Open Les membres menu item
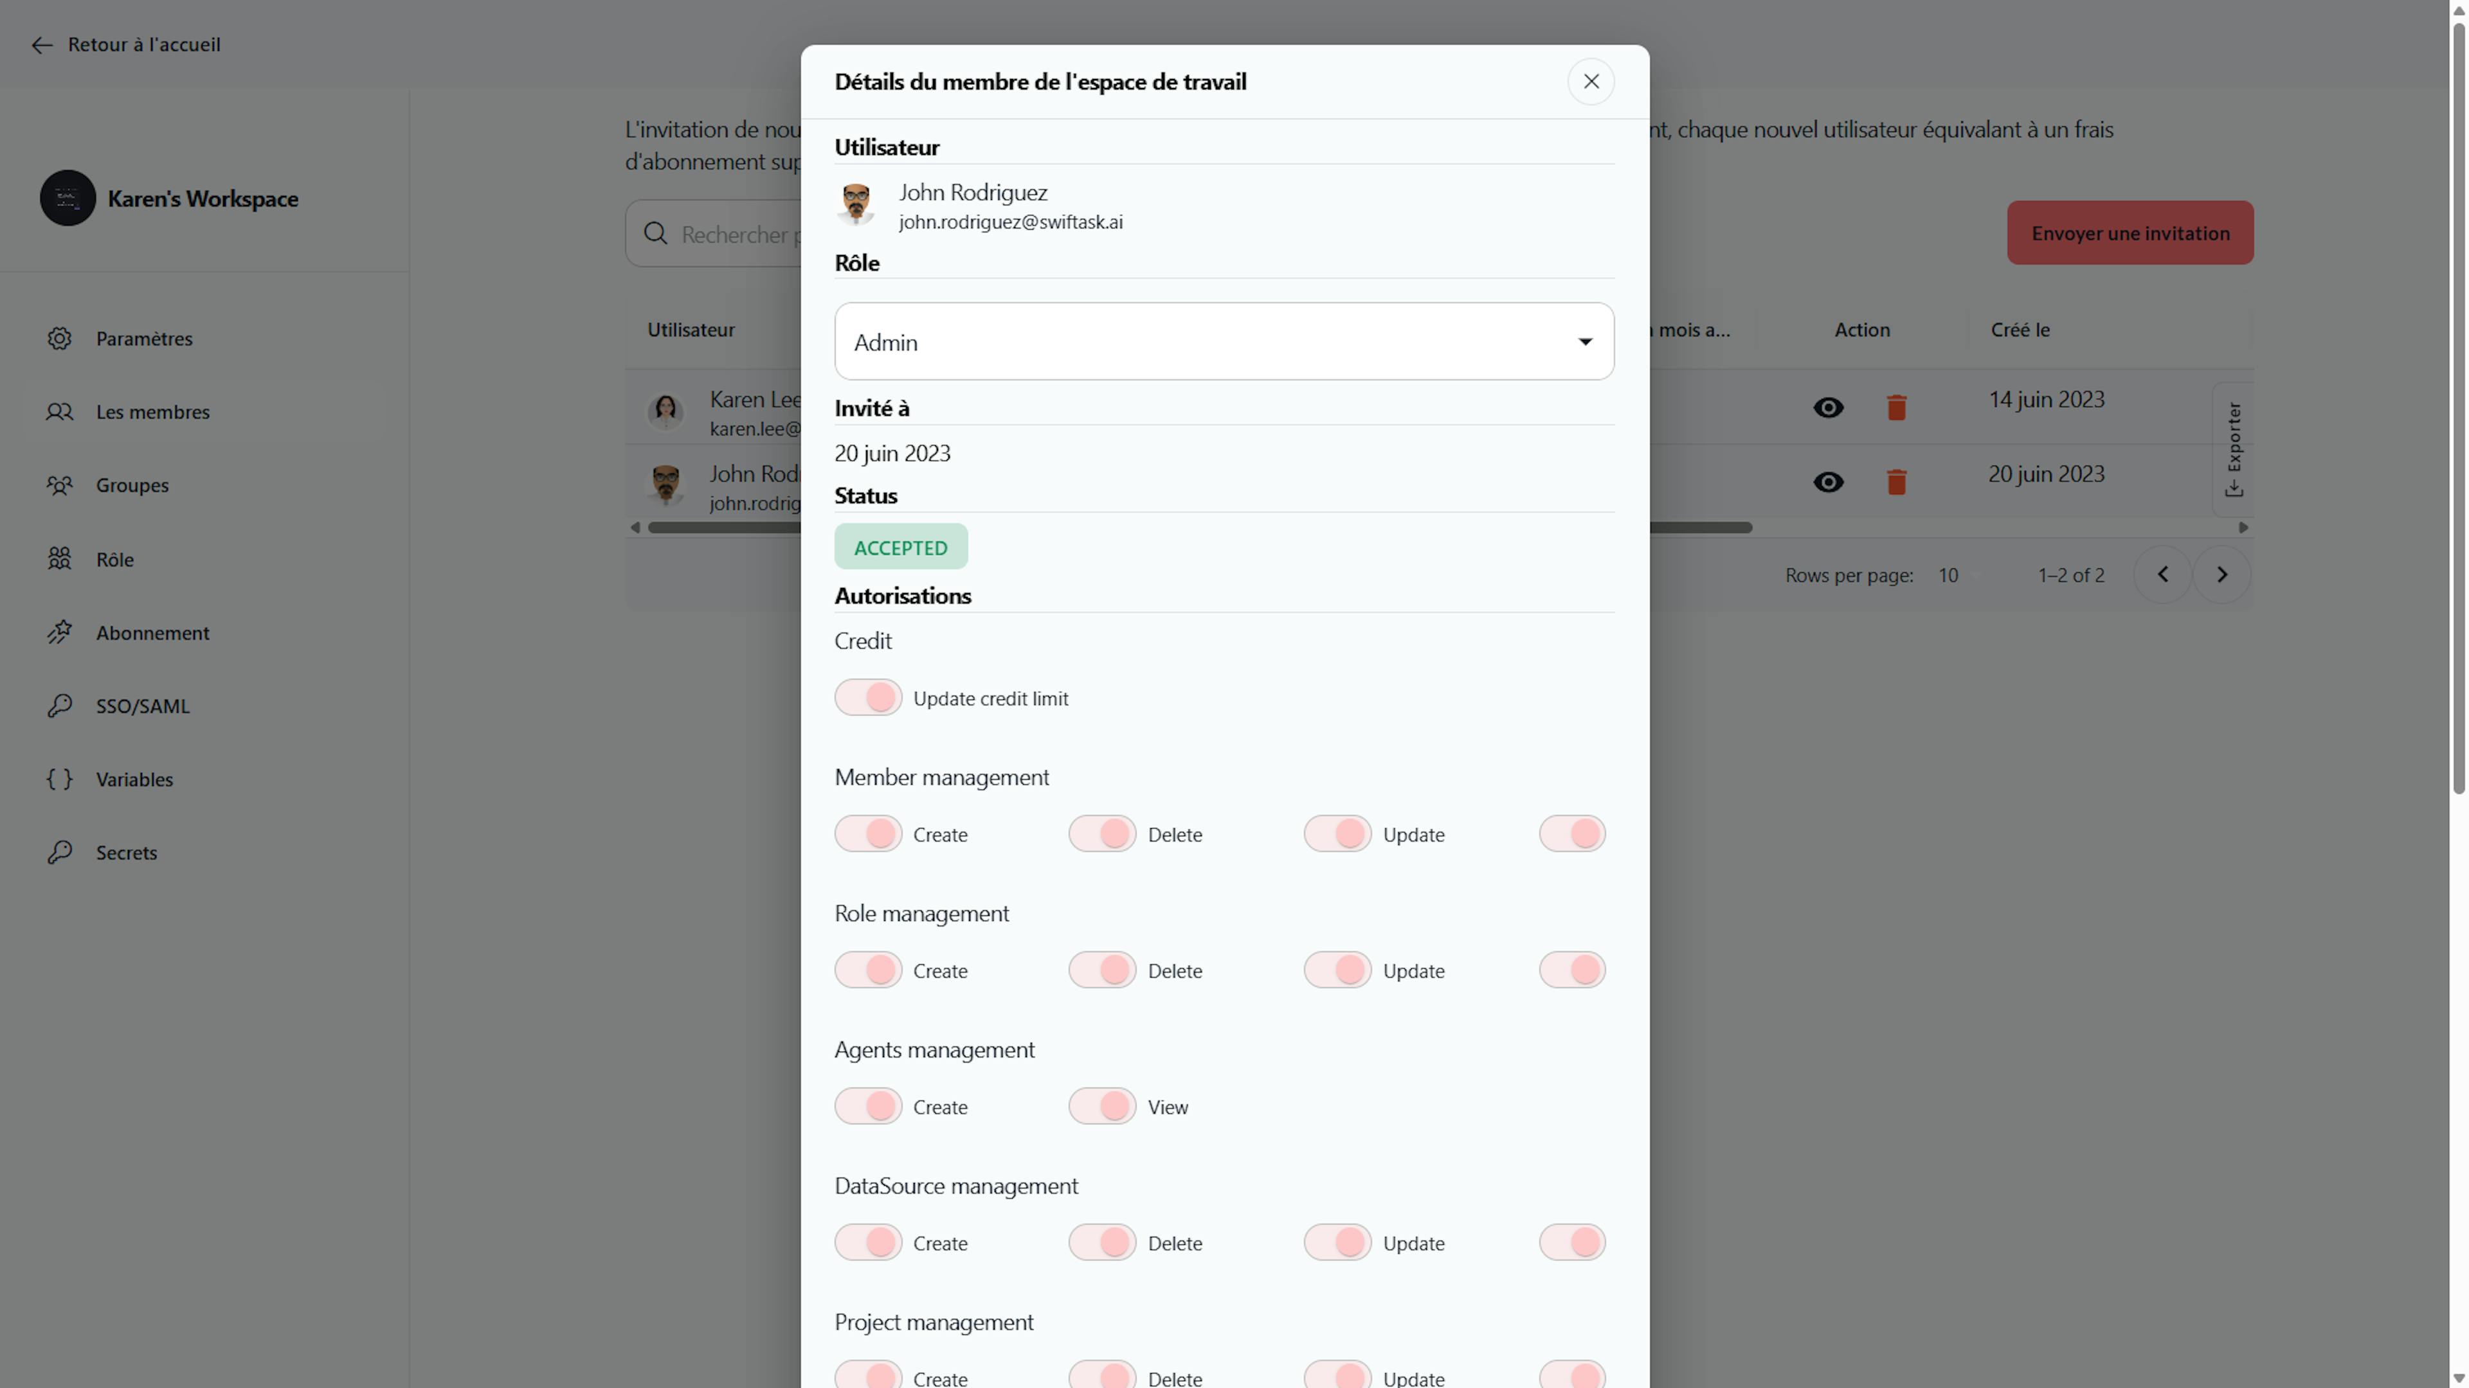2469x1388 pixels. click(x=152, y=412)
